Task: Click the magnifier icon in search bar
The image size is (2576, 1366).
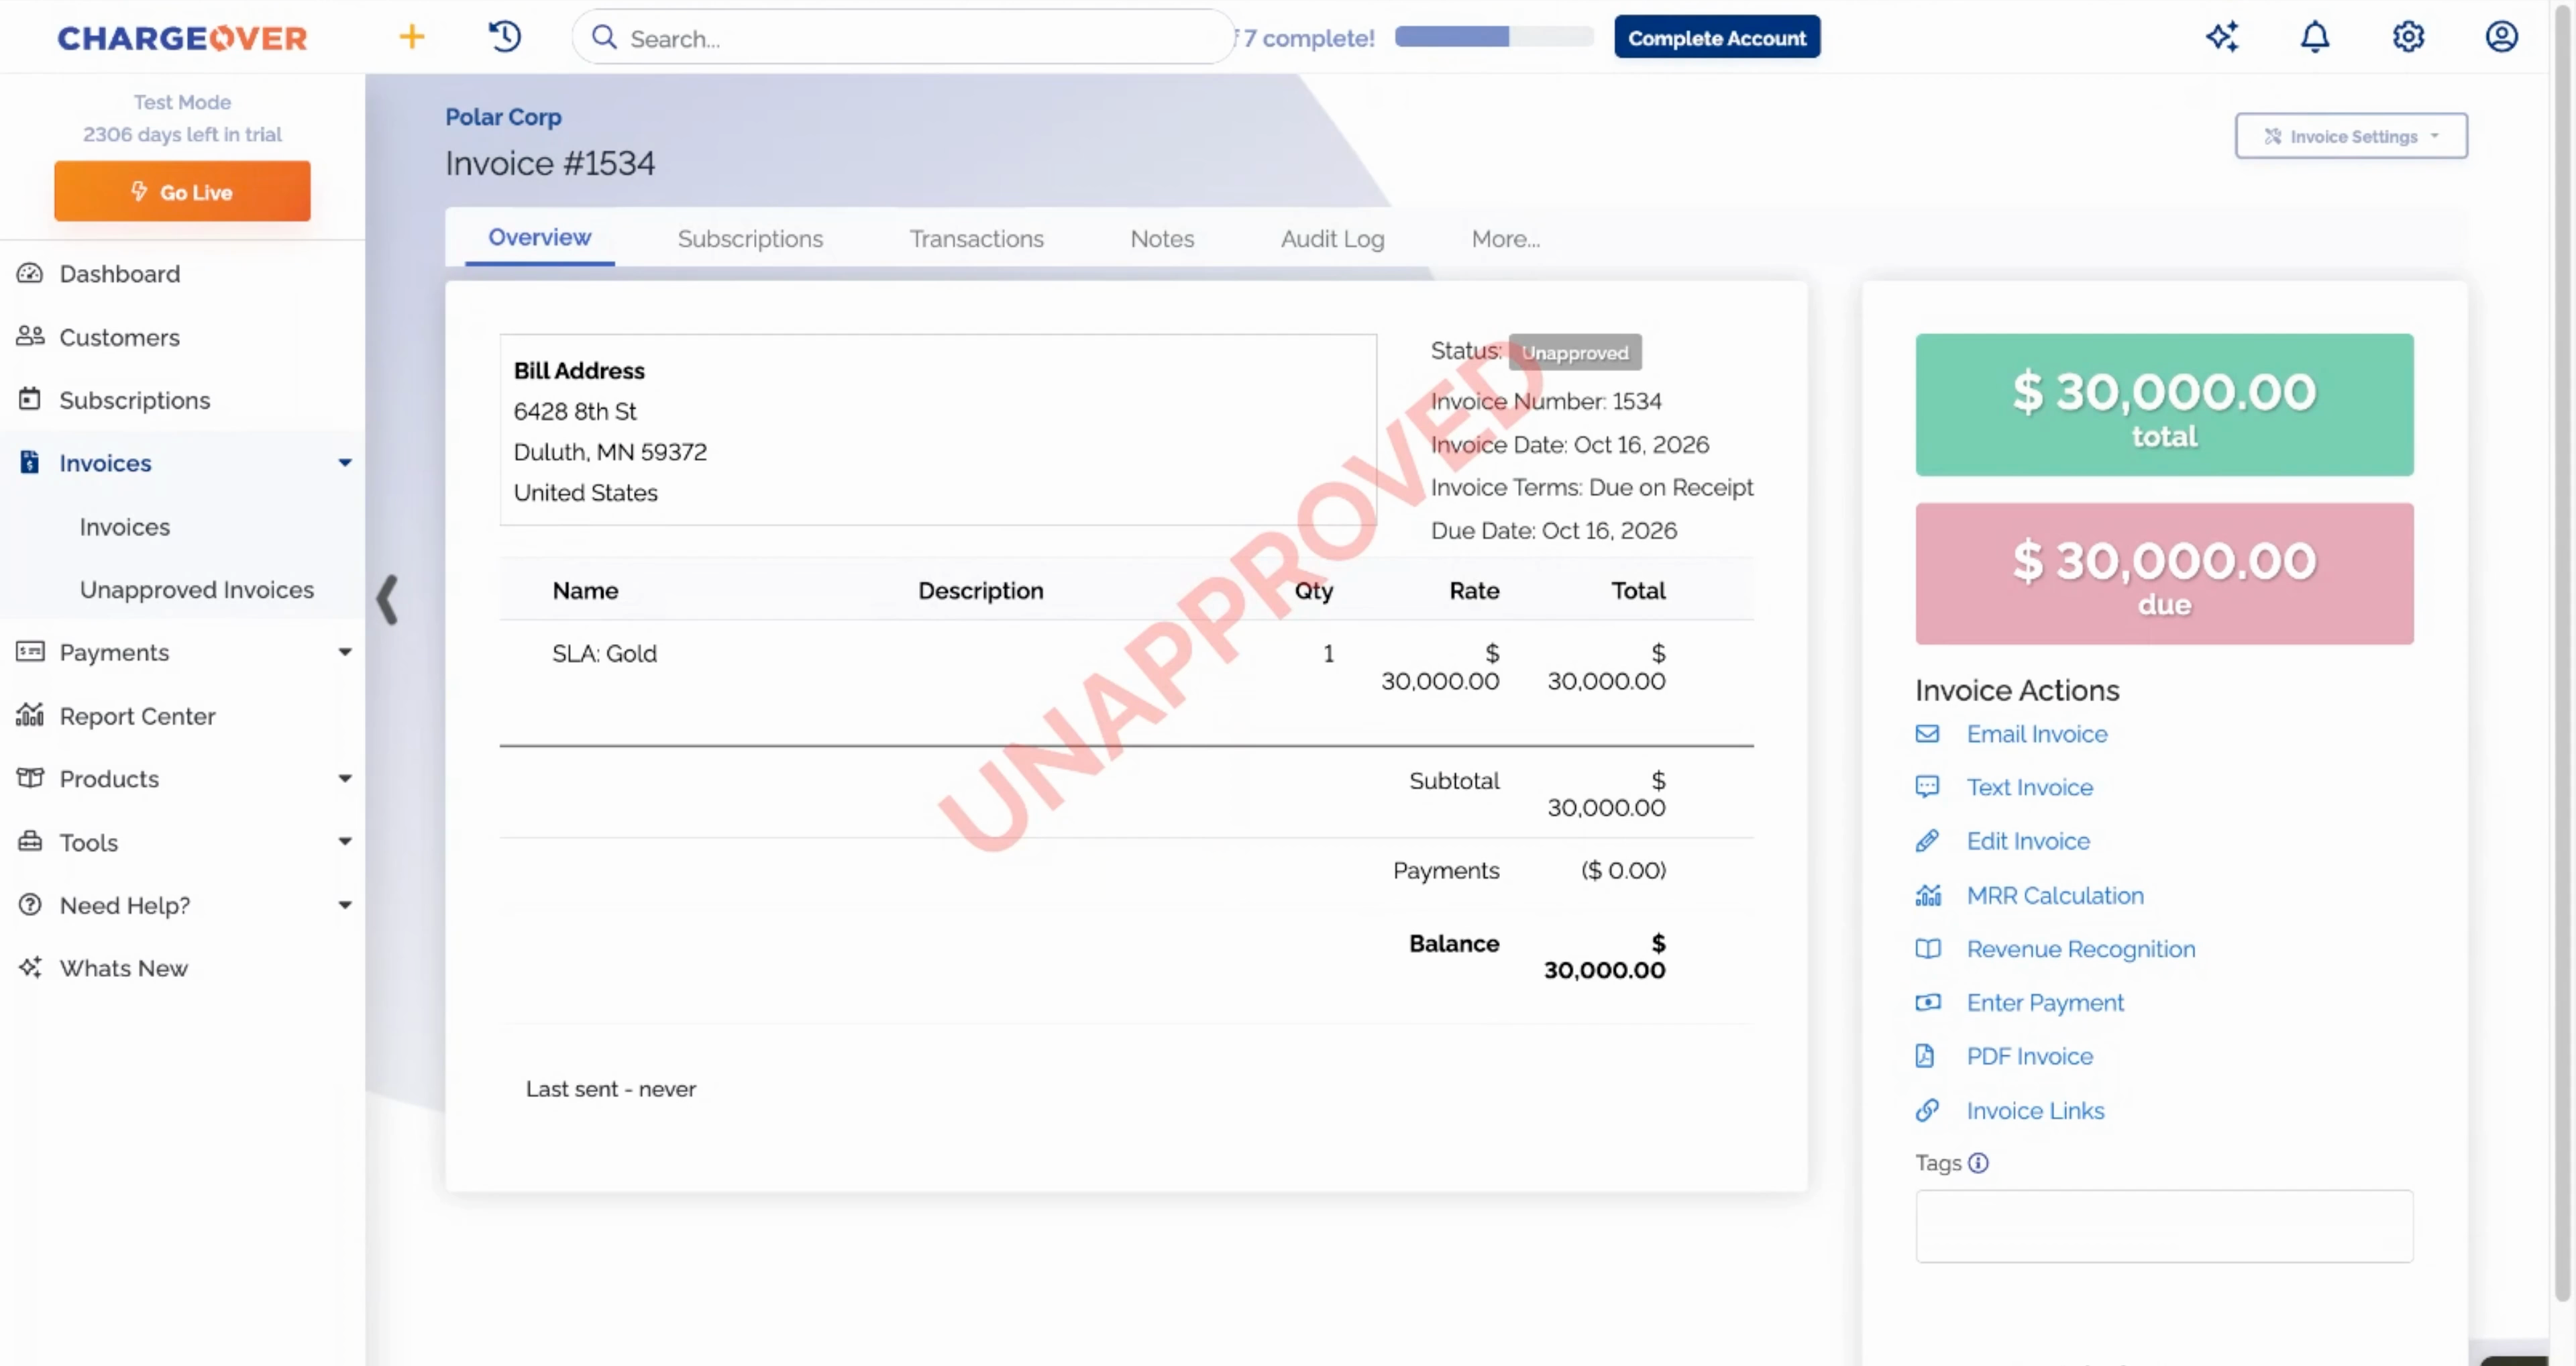Action: [604, 37]
